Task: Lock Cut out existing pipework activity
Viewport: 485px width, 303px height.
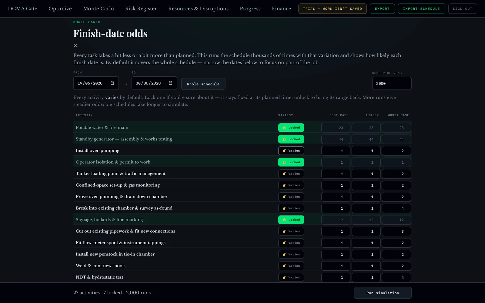Action: [x=291, y=231]
